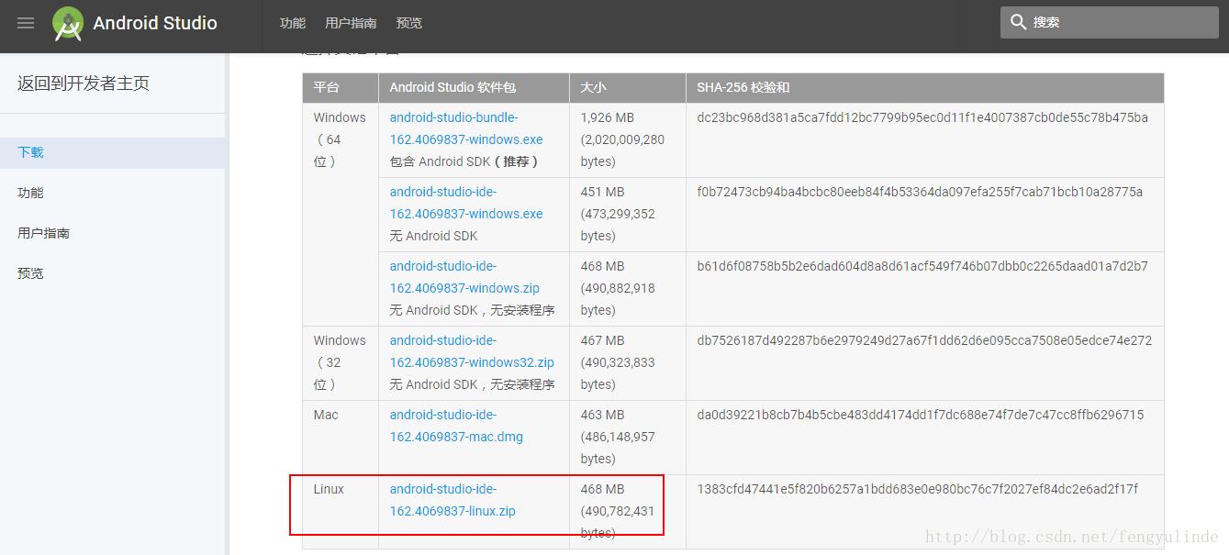
Task: Select 用户指南 in the left sidebar
Action: coord(43,233)
